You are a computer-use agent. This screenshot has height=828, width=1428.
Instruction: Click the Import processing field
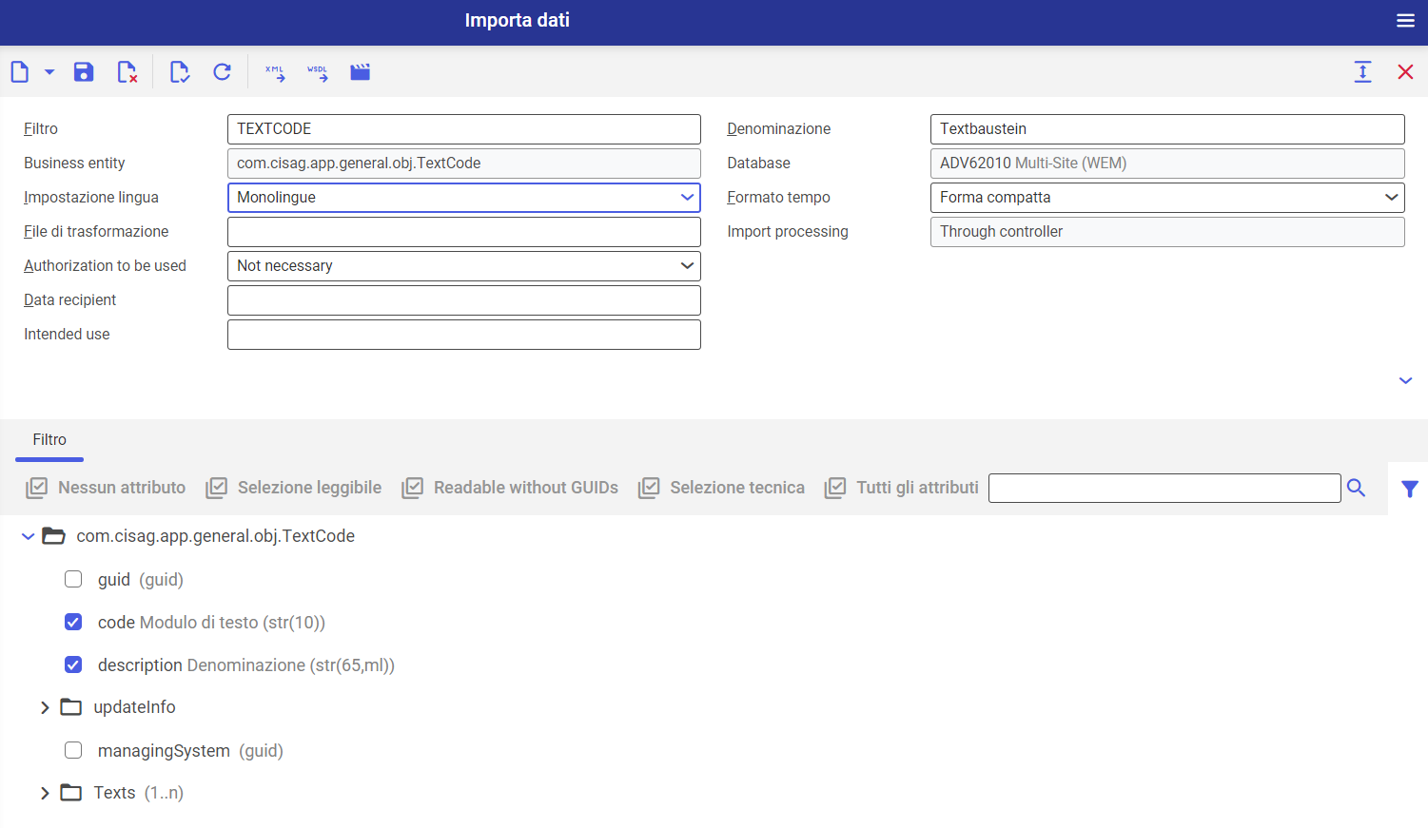1167,232
